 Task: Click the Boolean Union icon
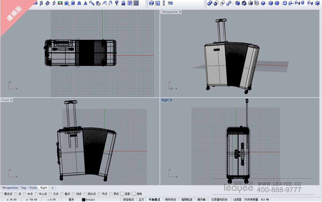pyautogui.click(x=210, y=3)
